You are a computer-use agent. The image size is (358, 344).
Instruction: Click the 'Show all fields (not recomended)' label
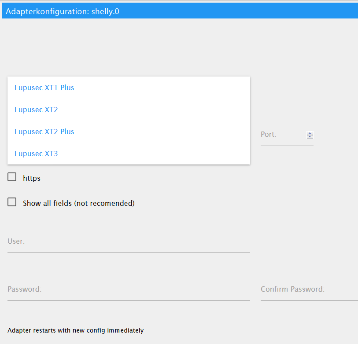click(78, 203)
